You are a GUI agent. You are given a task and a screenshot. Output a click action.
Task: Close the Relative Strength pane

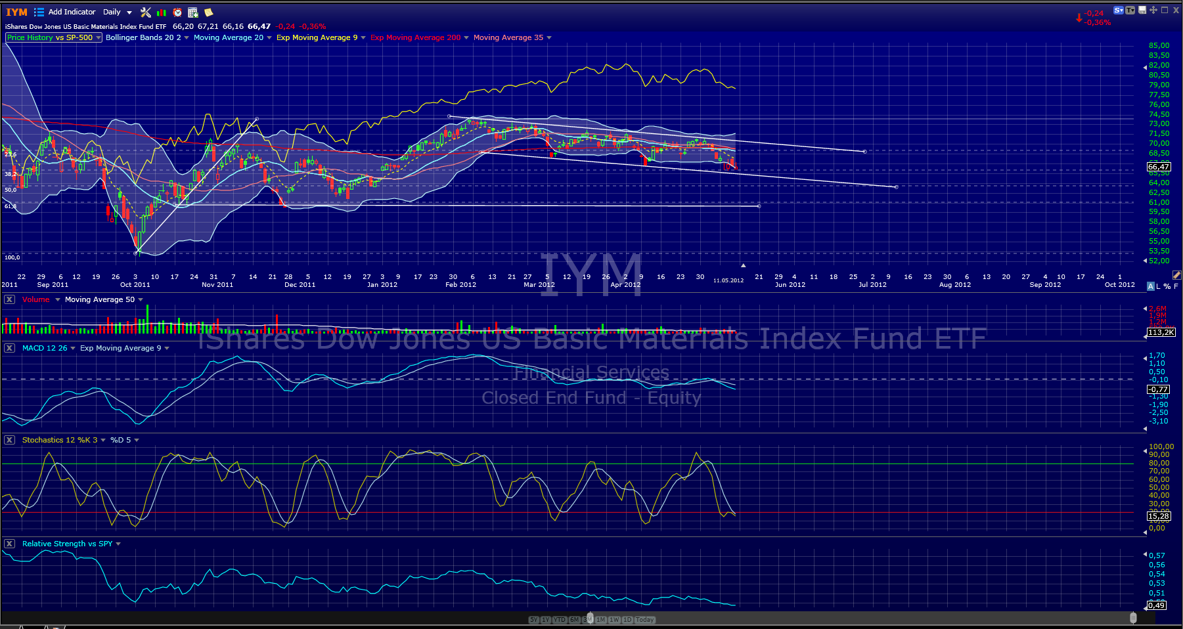coord(9,544)
